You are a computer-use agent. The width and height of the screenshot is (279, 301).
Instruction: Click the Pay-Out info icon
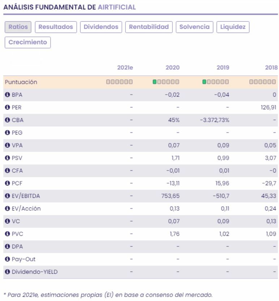(x=7, y=259)
